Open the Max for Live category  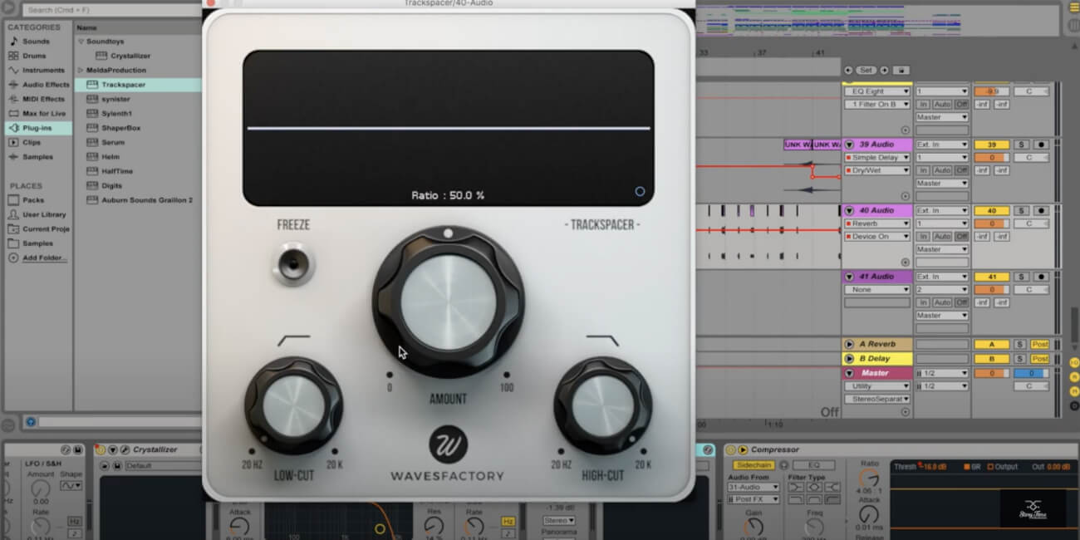(44, 114)
